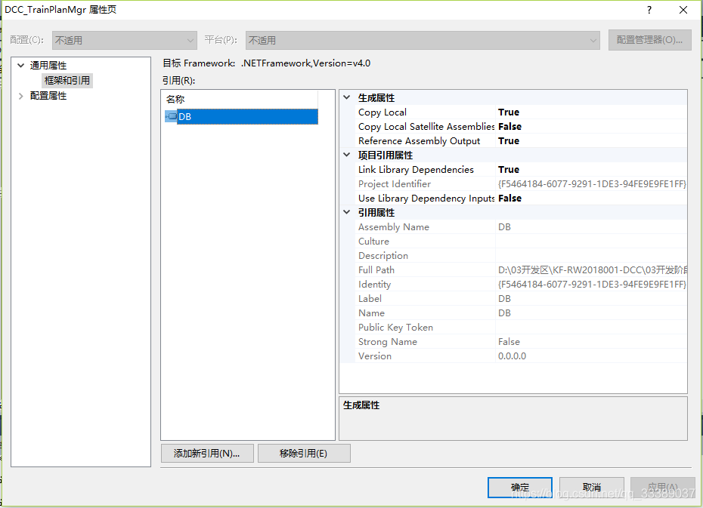Image resolution: width=703 pixels, height=508 pixels.
Task: Confirm with 确定 button
Action: (x=519, y=487)
